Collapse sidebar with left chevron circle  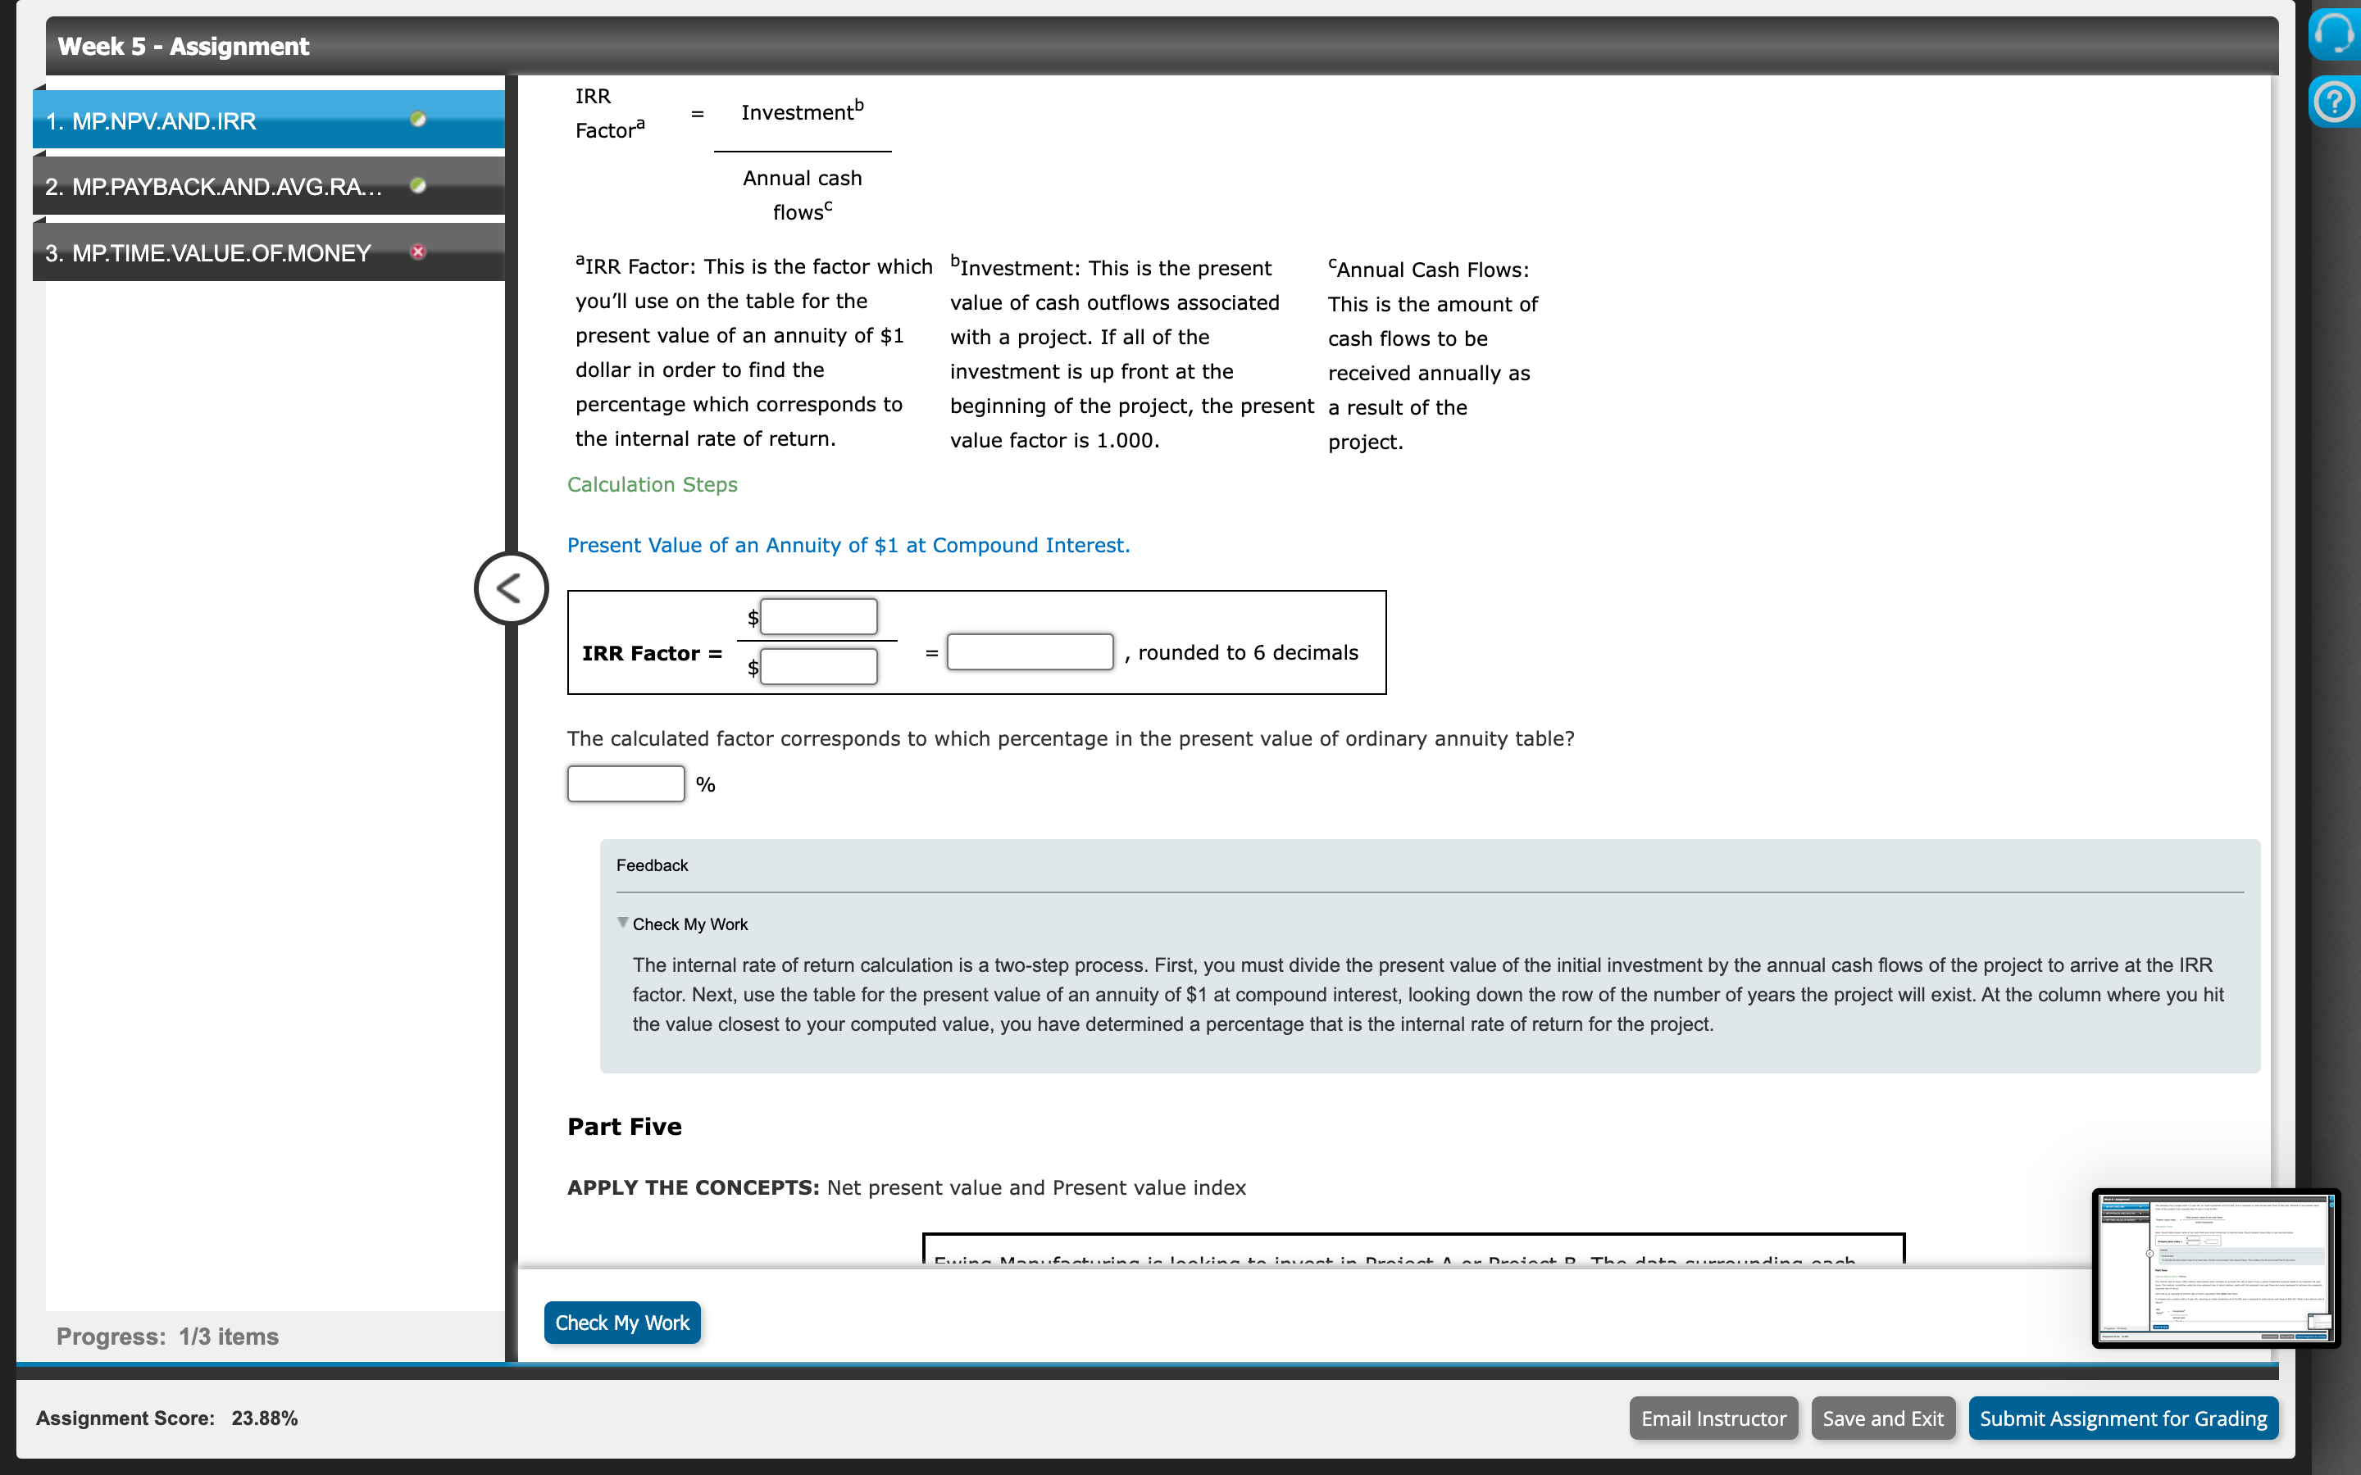click(x=510, y=588)
